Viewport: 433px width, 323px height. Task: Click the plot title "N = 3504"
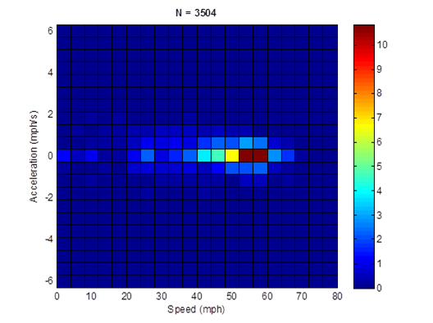click(196, 12)
